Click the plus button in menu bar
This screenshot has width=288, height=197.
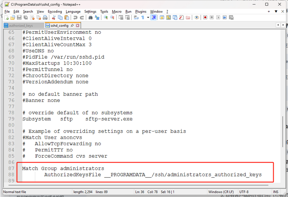tap(269, 11)
